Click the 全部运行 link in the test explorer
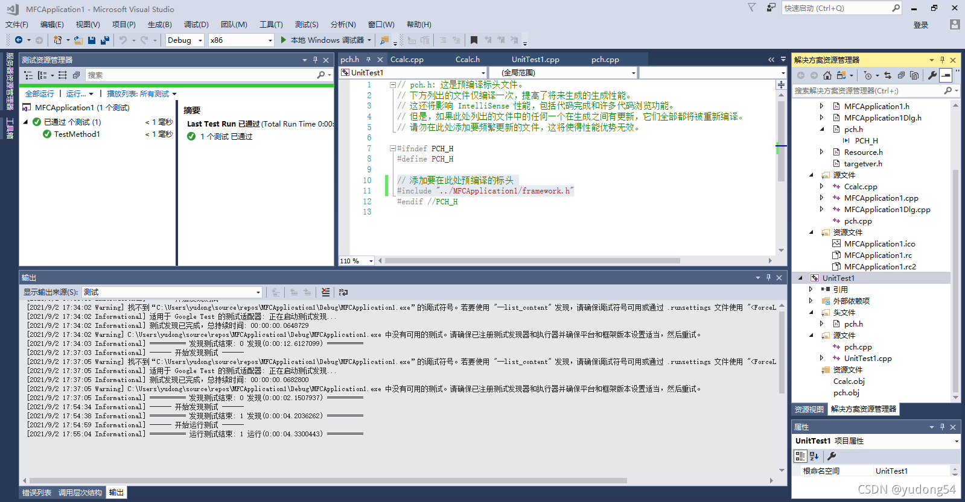This screenshot has height=502, width=965. (40, 94)
